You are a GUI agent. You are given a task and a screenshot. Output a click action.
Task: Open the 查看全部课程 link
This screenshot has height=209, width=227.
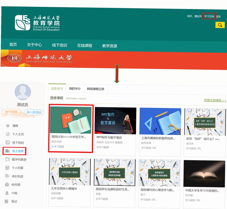coord(215,100)
